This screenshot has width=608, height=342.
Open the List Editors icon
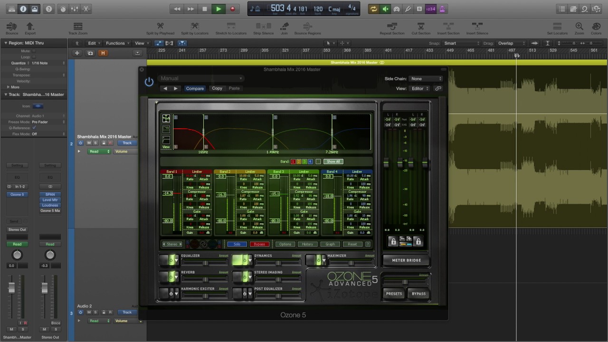tap(562, 9)
